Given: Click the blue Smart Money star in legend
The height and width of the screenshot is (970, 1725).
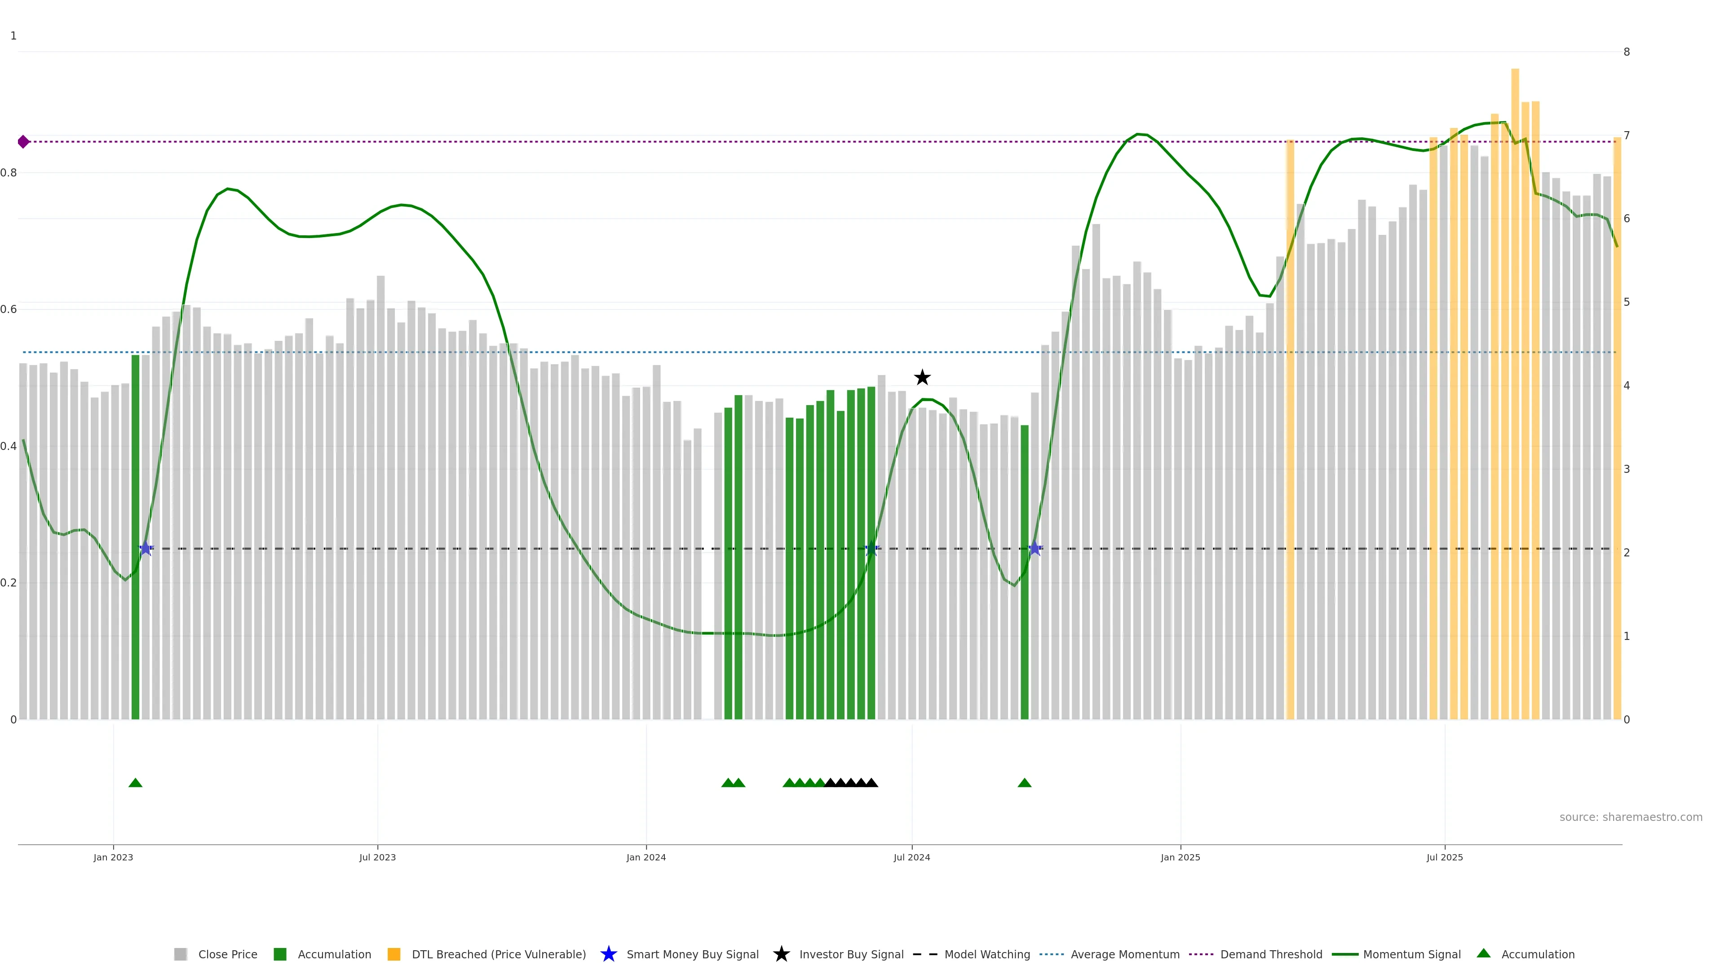Looking at the screenshot, I should pos(608,954).
